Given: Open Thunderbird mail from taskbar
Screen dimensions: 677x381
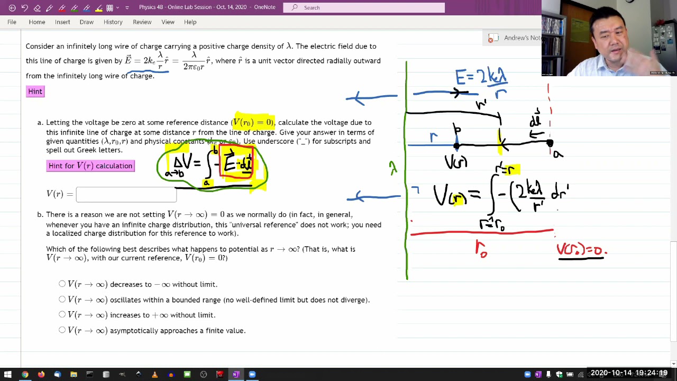Looking at the screenshot, I should [57, 375].
